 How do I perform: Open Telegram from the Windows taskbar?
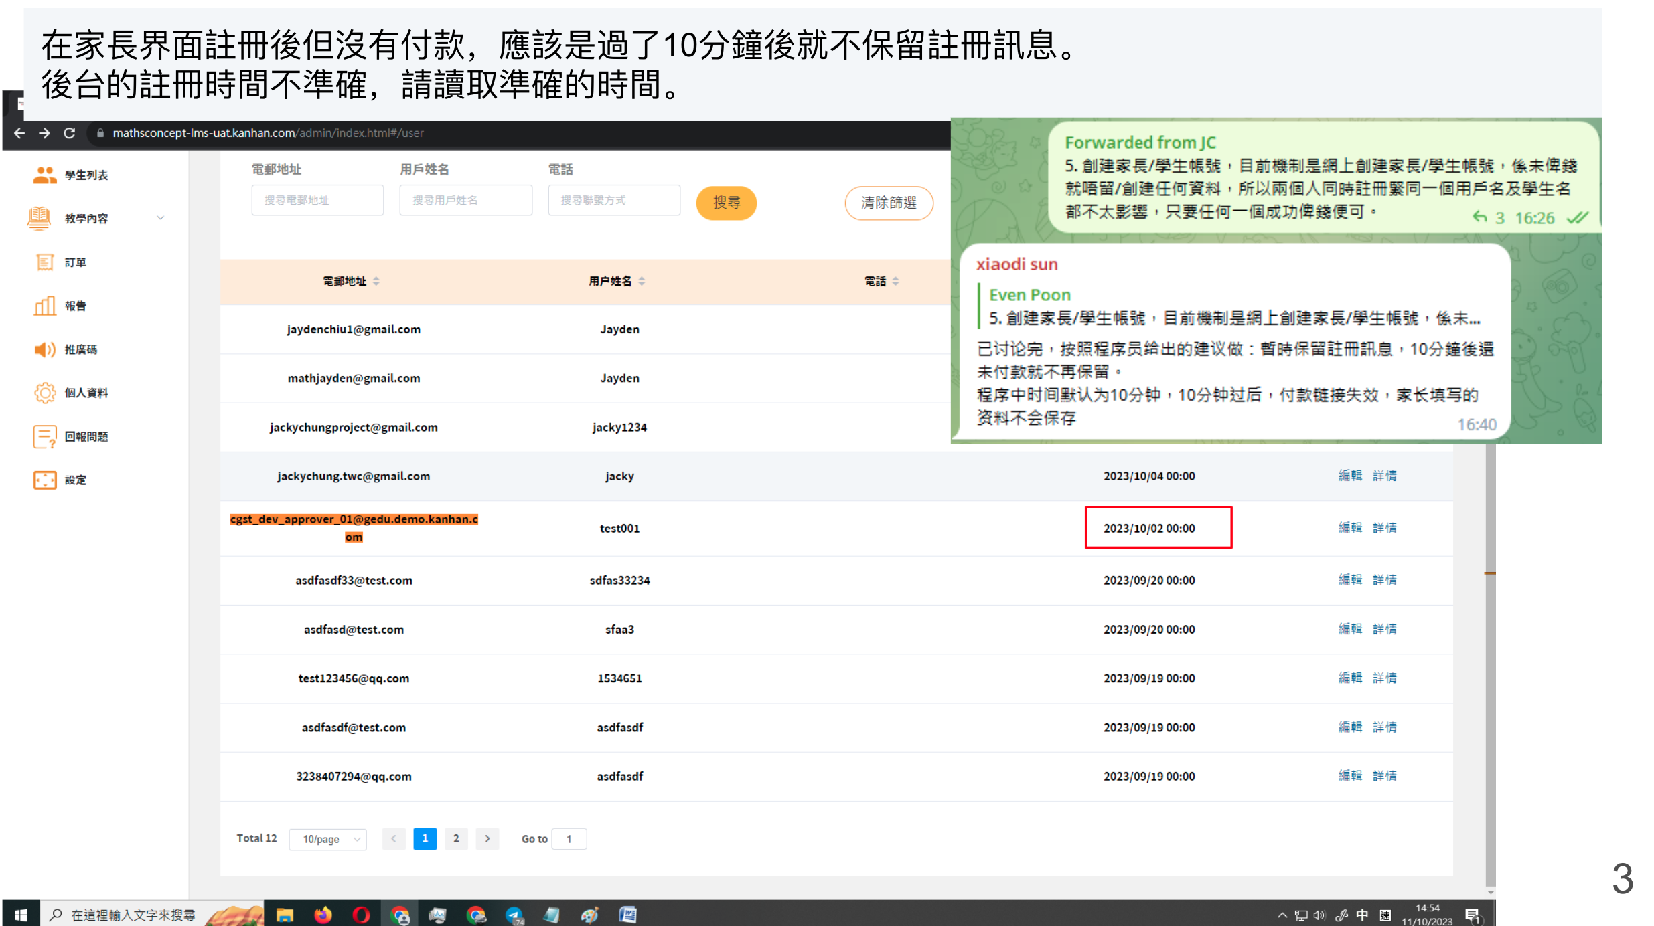514,915
